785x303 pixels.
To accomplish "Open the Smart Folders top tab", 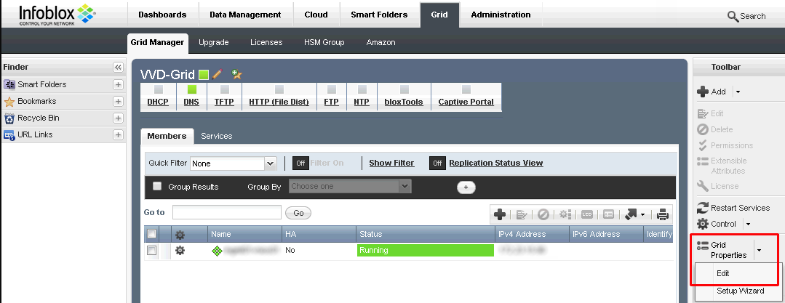I will point(379,15).
